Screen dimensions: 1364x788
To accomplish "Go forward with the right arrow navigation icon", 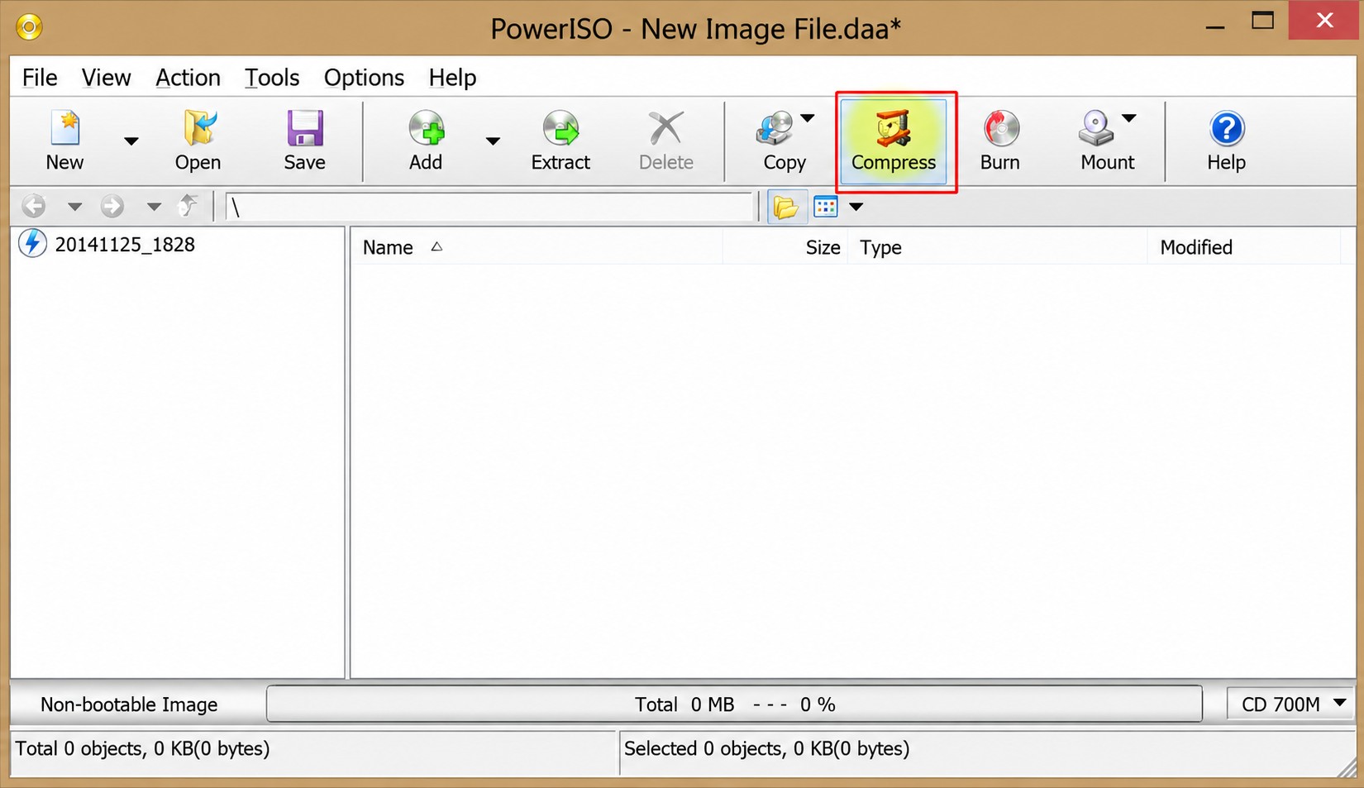I will 112,206.
